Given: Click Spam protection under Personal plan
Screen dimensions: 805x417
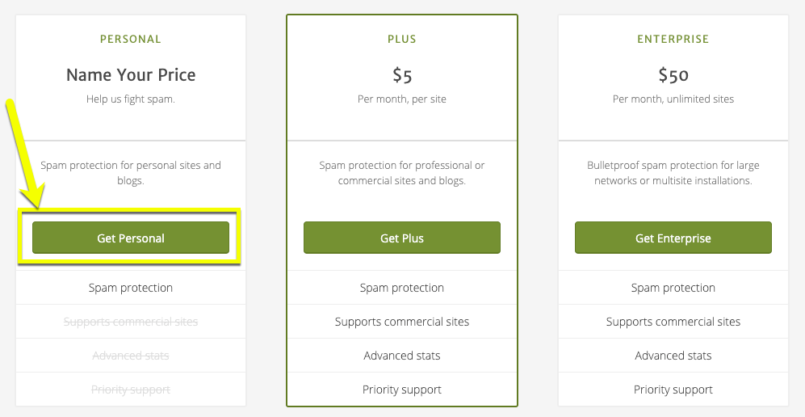Looking at the screenshot, I should (131, 288).
